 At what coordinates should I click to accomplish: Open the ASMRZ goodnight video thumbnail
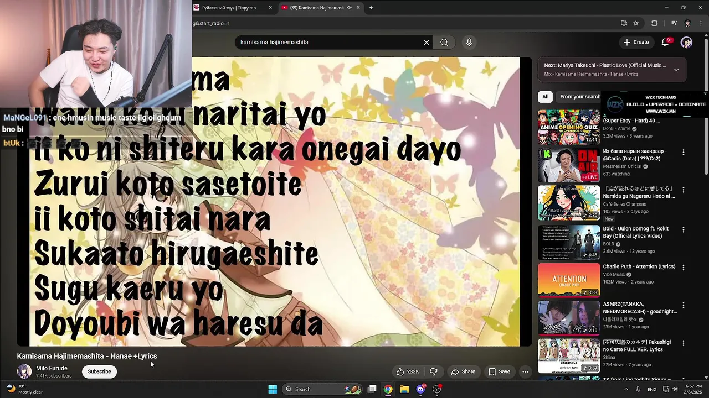[x=569, y=318]
